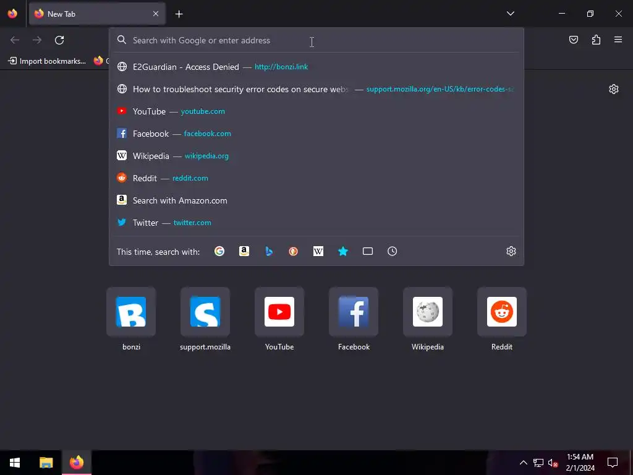This screenshot has width=633, height=475.
Task: Search this time with Google icon
Action: 219,251
